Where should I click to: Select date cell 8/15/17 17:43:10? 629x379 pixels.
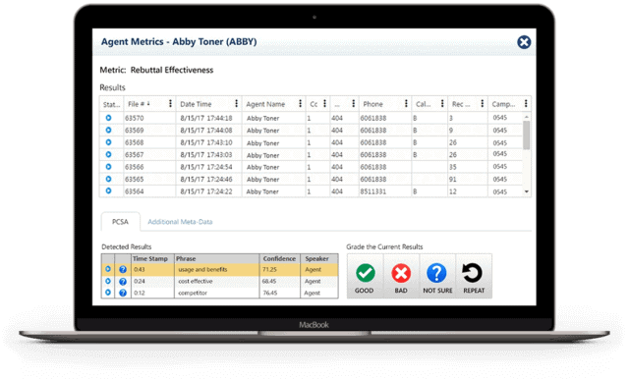206,142
